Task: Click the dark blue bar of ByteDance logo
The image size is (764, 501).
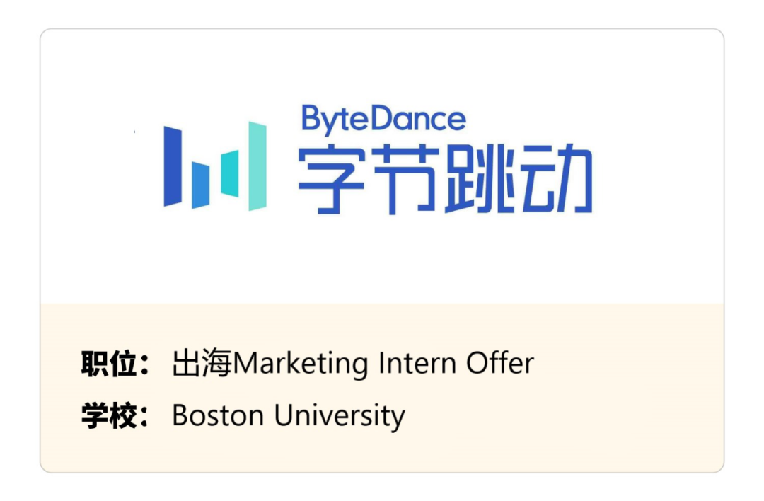Action: tap(173, 166)
